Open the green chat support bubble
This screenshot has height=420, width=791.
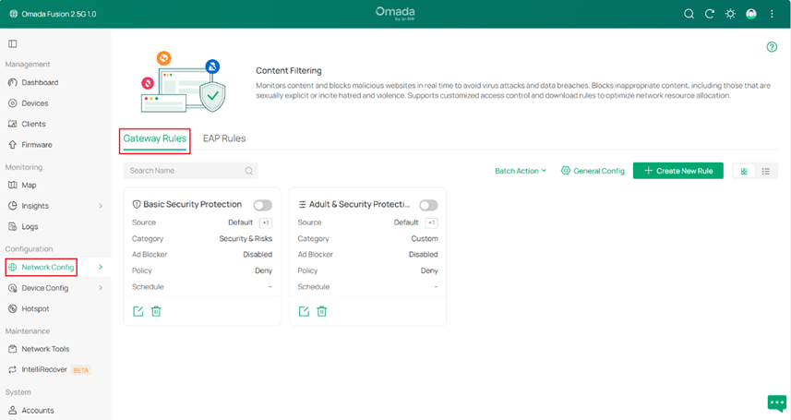[x=776, y=402]
